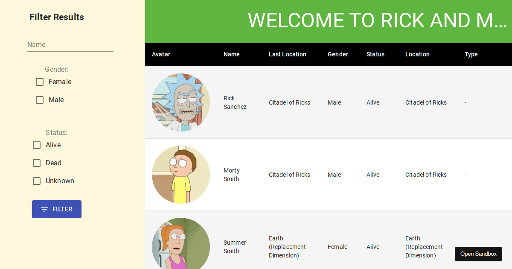Open Summer Smith avatar image
This screenshot has width=512, height=269.
click(x=181, y=243)
